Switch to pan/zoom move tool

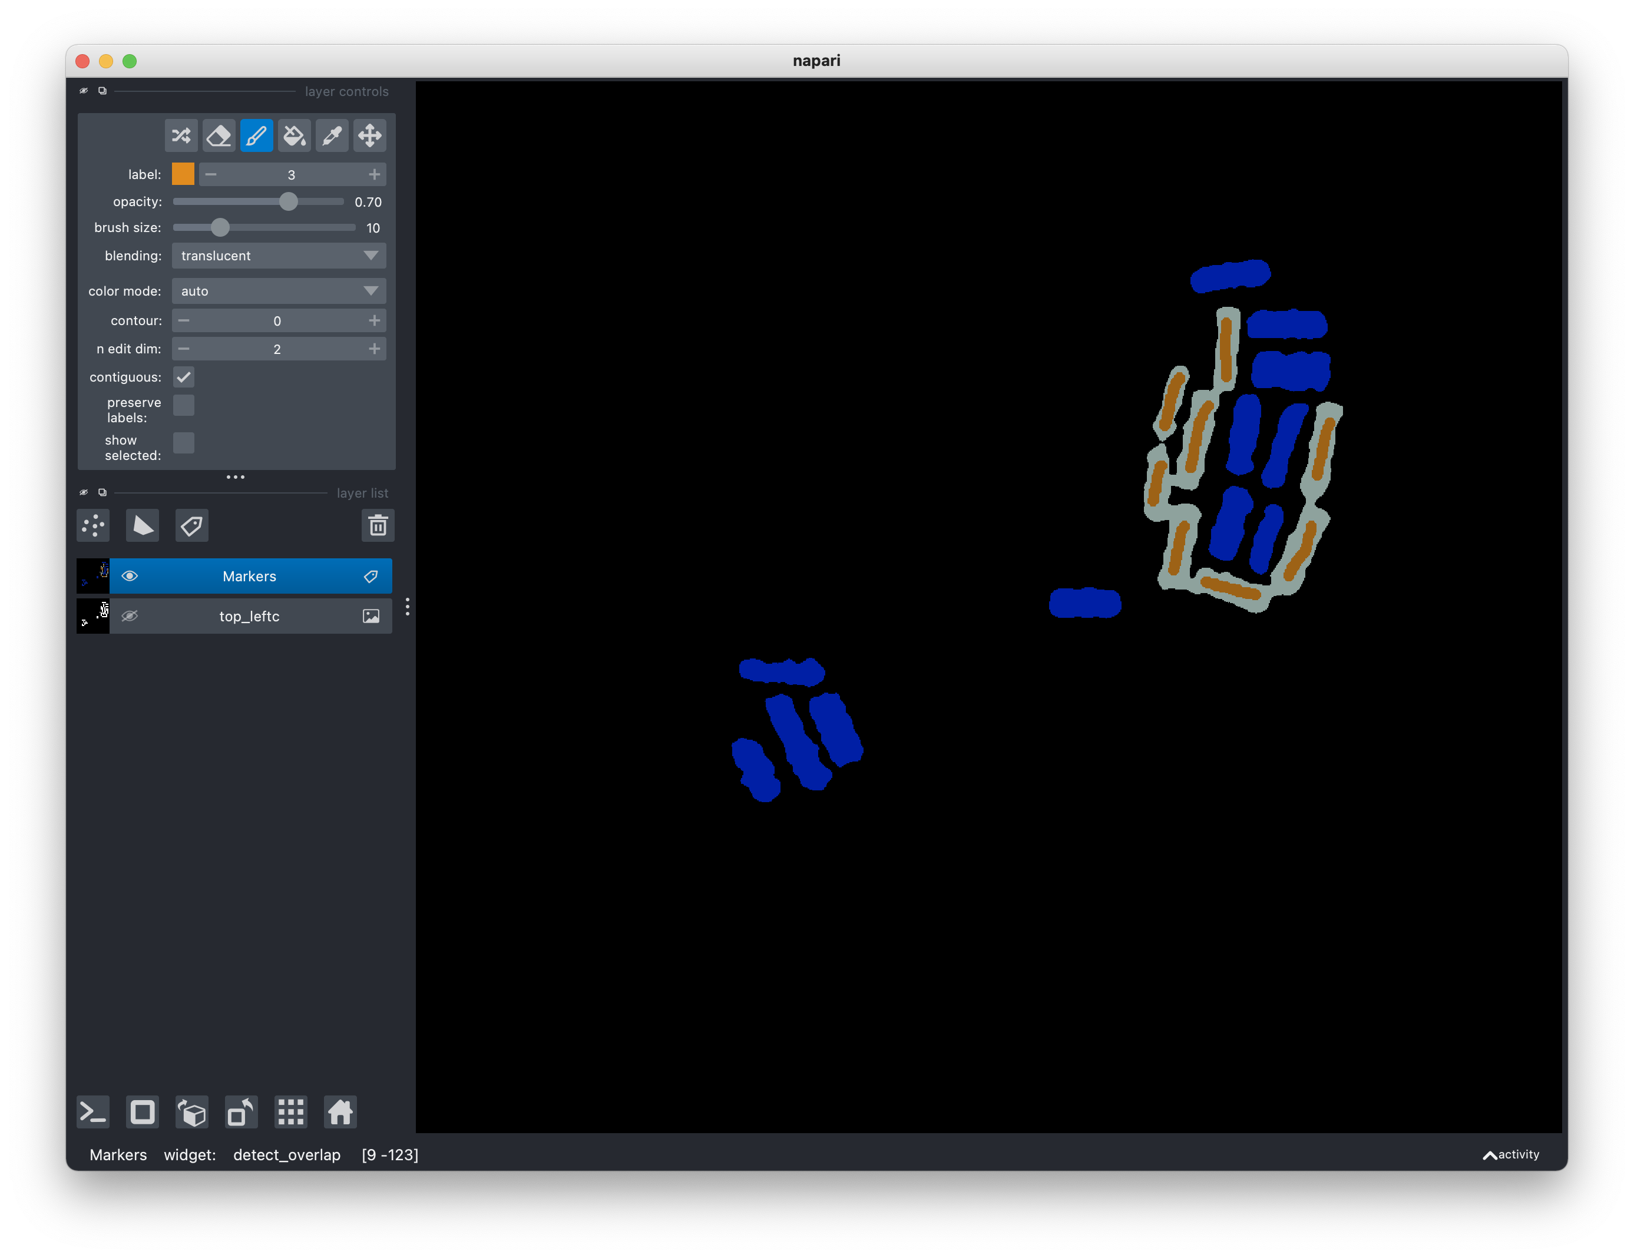coord(369,135)
